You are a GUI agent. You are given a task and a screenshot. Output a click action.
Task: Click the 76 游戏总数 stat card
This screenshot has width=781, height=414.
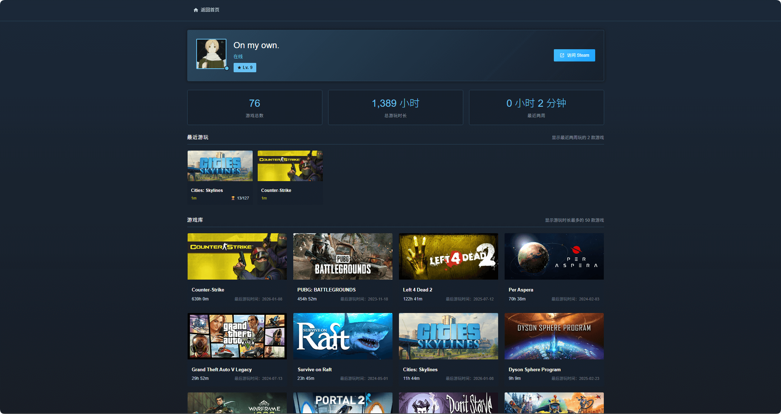point(254,107)
